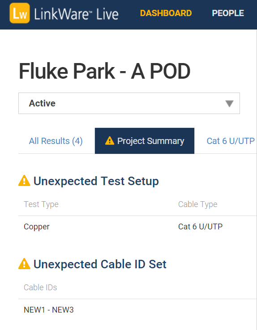The width and height of the screenshot is (257, 330).
Task: Switch to the All Results (4) tab
Action: coord(56,141)
